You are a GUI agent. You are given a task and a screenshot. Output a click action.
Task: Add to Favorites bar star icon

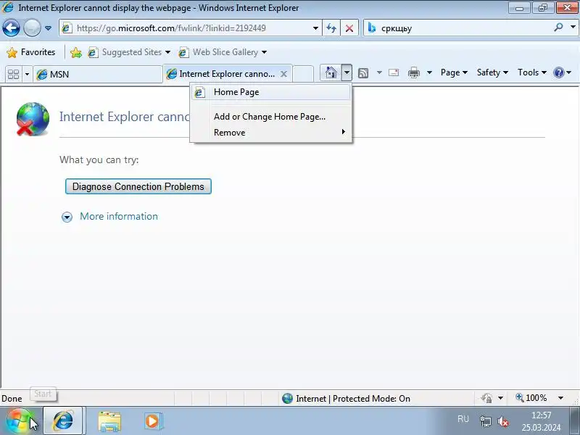click(76, 52)
